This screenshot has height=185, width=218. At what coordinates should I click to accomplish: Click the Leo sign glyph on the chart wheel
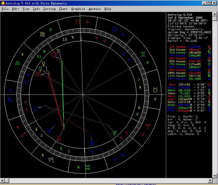click(78, 22)
